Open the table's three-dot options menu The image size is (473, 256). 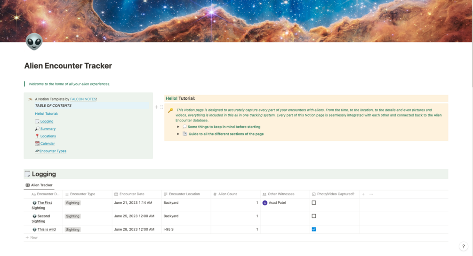371,194
